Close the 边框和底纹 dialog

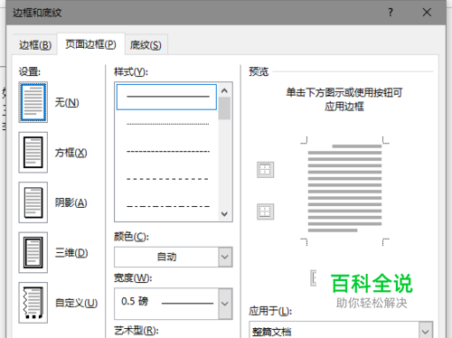coord(427,13)
